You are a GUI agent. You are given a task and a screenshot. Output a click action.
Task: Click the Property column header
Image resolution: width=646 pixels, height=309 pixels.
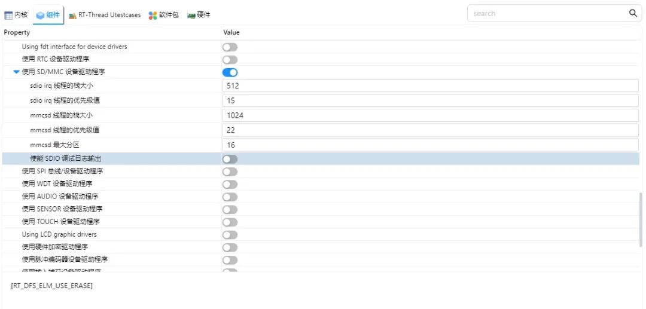point(17,32)
